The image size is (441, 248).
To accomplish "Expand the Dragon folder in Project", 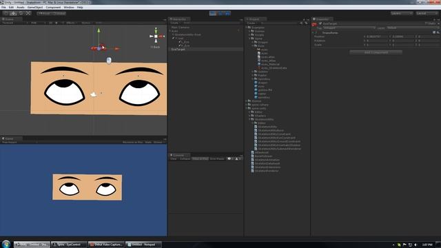I will pyautogui.click(x=253, y=42).
